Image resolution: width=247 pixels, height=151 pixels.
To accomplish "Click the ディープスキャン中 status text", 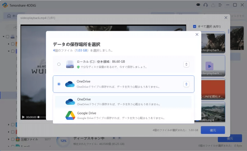I will pos(89,138).
